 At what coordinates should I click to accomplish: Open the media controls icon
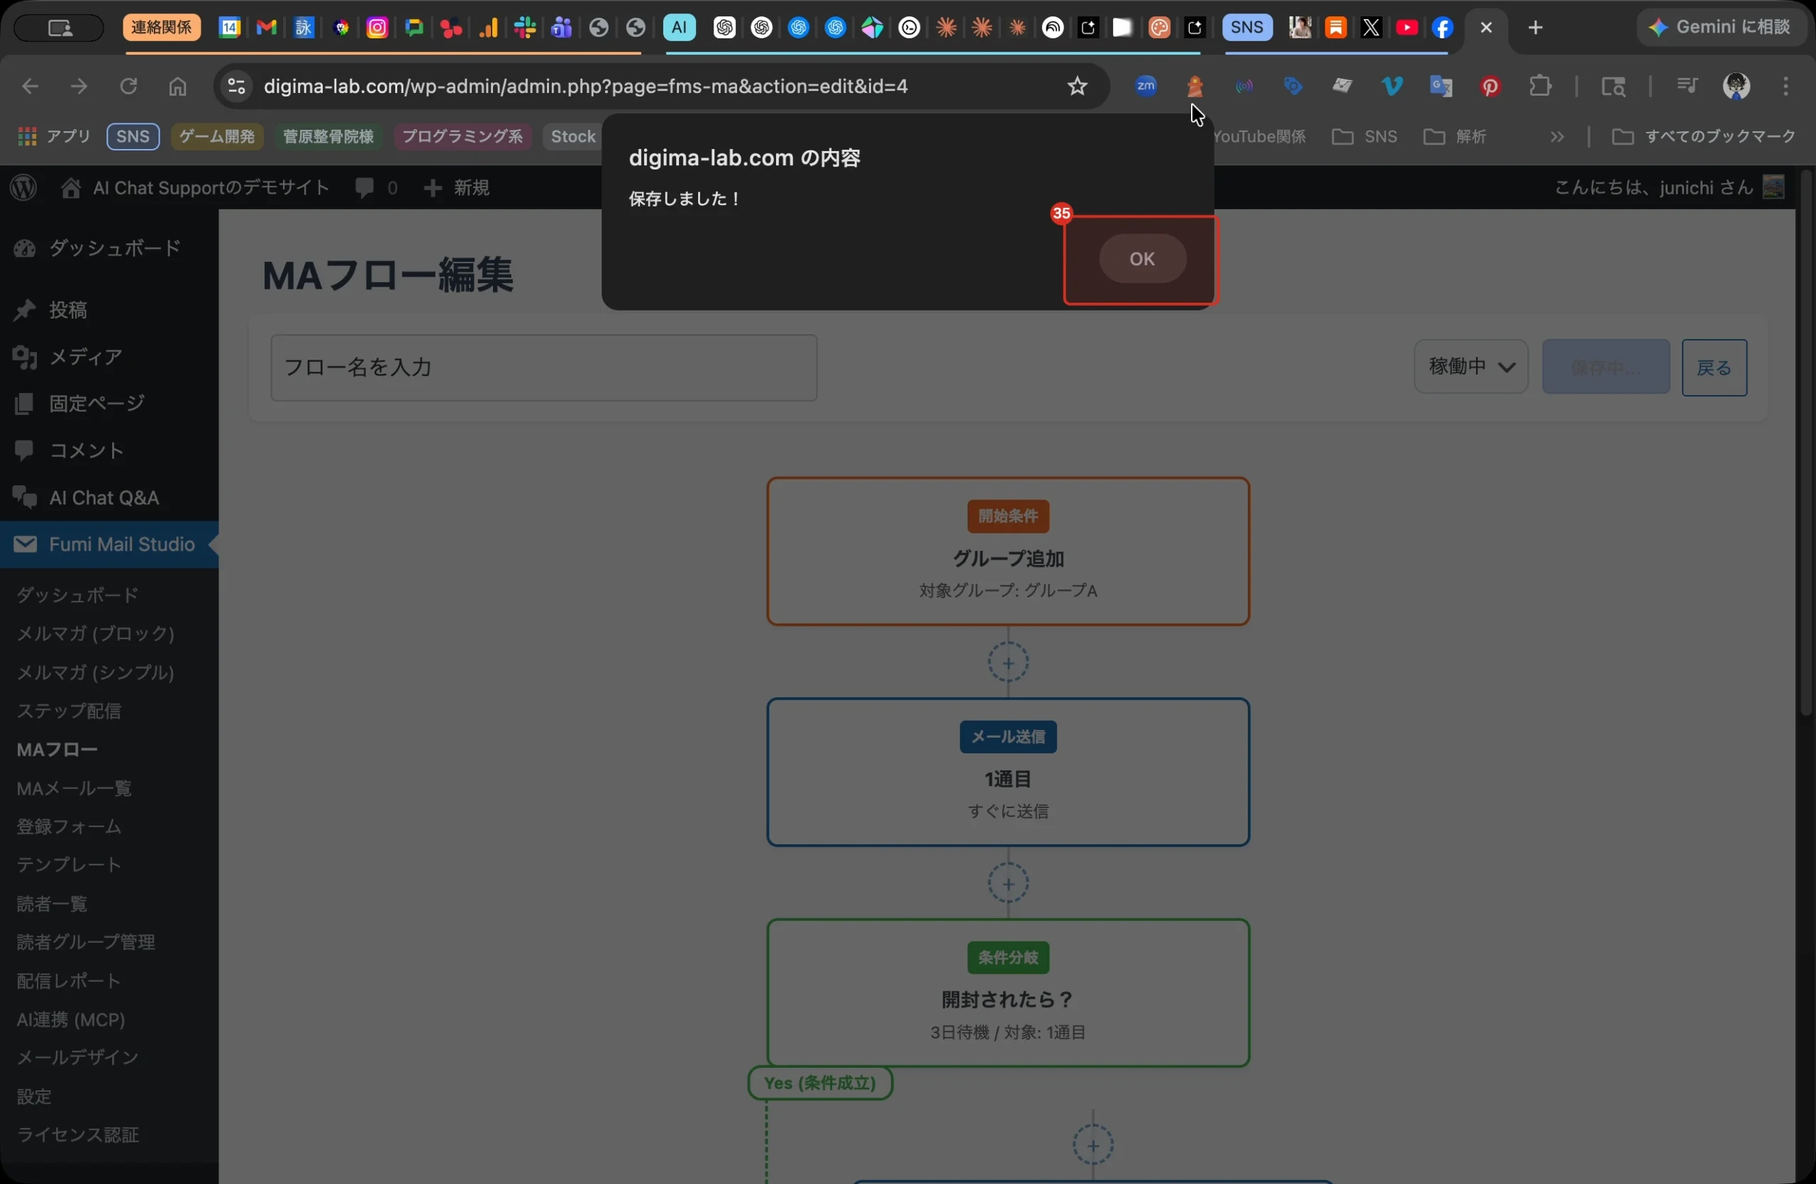(x=1686, y=87)
